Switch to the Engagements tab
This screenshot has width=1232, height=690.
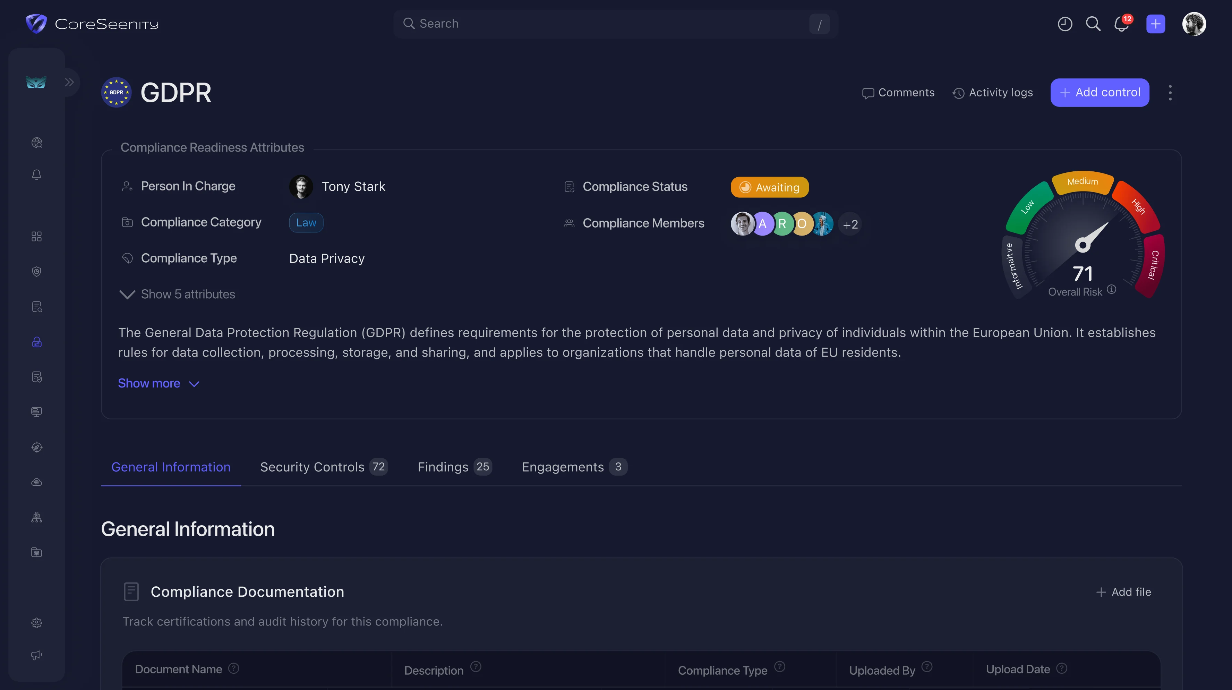point(574,467)
